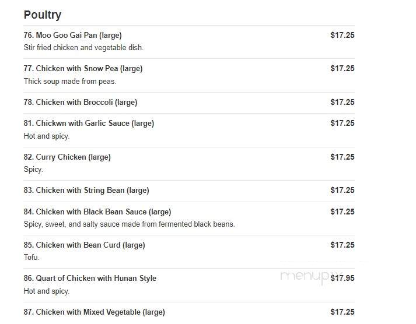Click the 'Stir fried chicken and vegetable dish' description
The height and width of the screenshot is (324, 416).
pyautogui.click(x=83, y=48)
